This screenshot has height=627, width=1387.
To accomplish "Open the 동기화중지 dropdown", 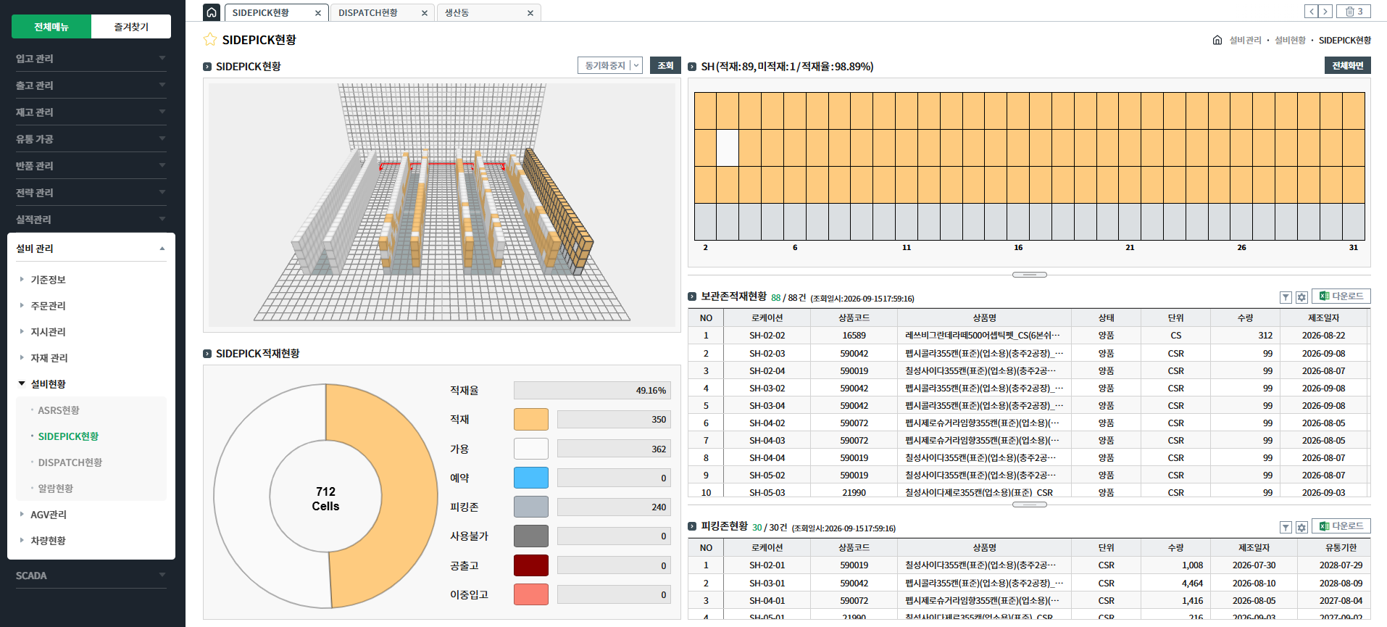I will pyautogui.click(x=610, y=65).
